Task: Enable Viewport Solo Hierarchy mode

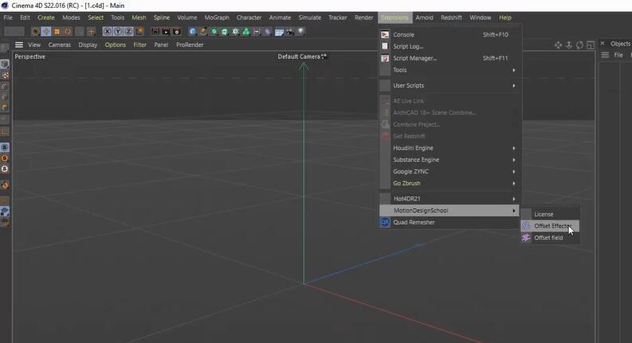Action: [x=5, y=168]
